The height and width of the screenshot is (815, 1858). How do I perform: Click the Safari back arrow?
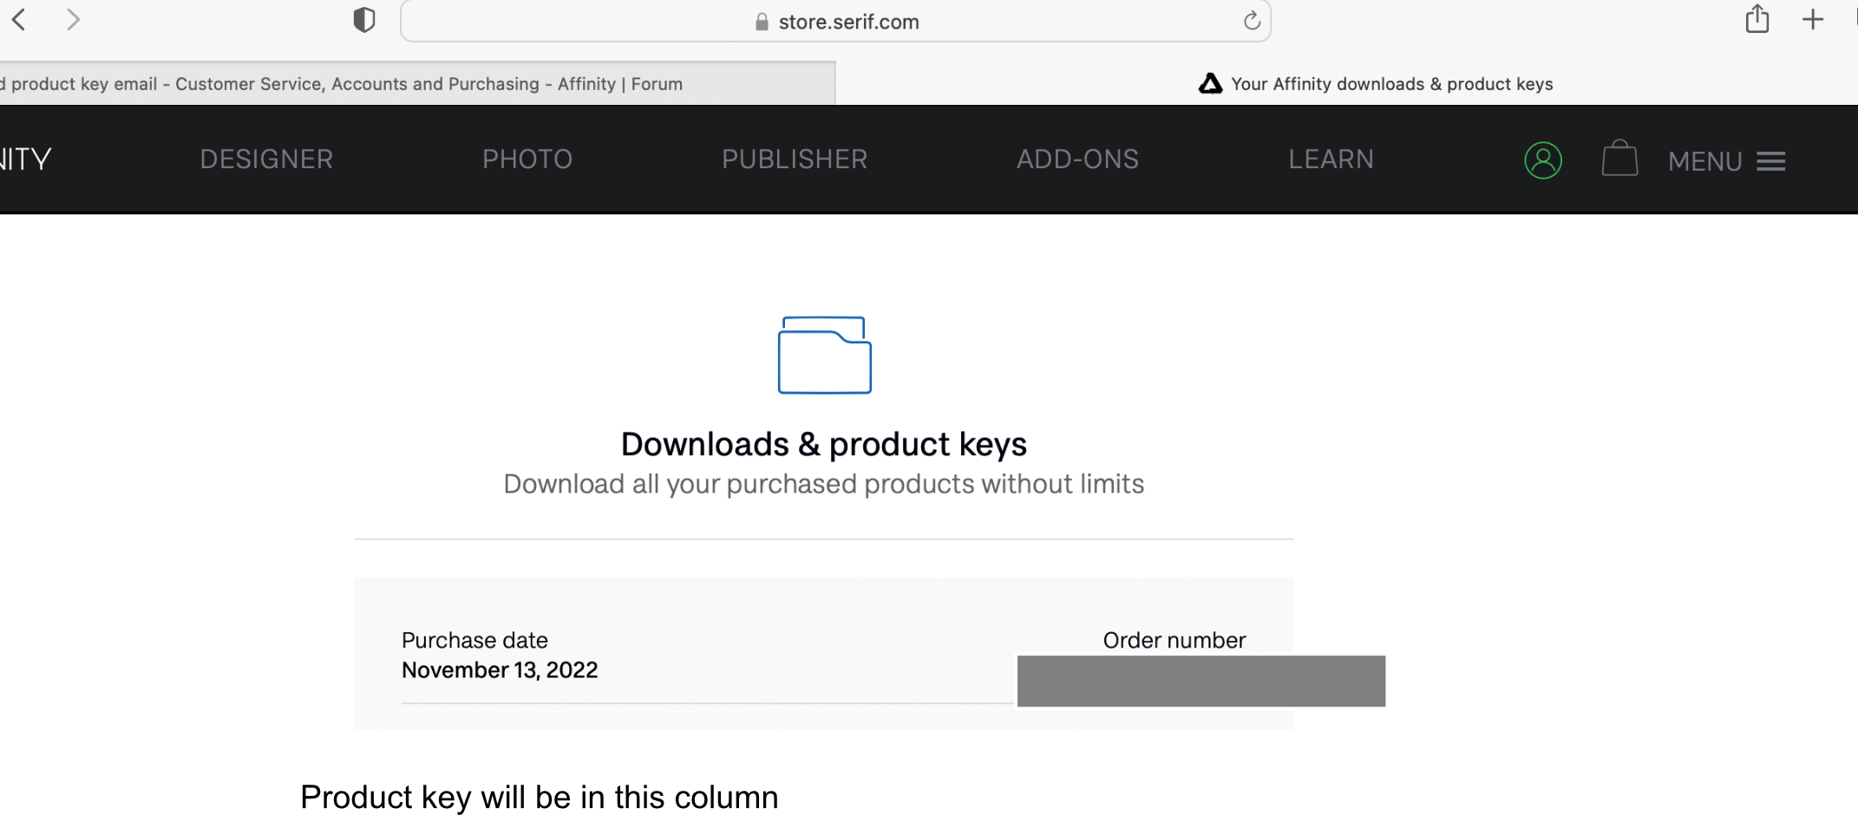click(18, 19)
